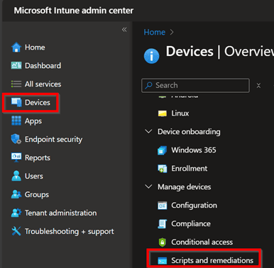This screenshot has height=268, width=274.
Task: Open Reports label in the sidebar
Action: click(38, 158)
